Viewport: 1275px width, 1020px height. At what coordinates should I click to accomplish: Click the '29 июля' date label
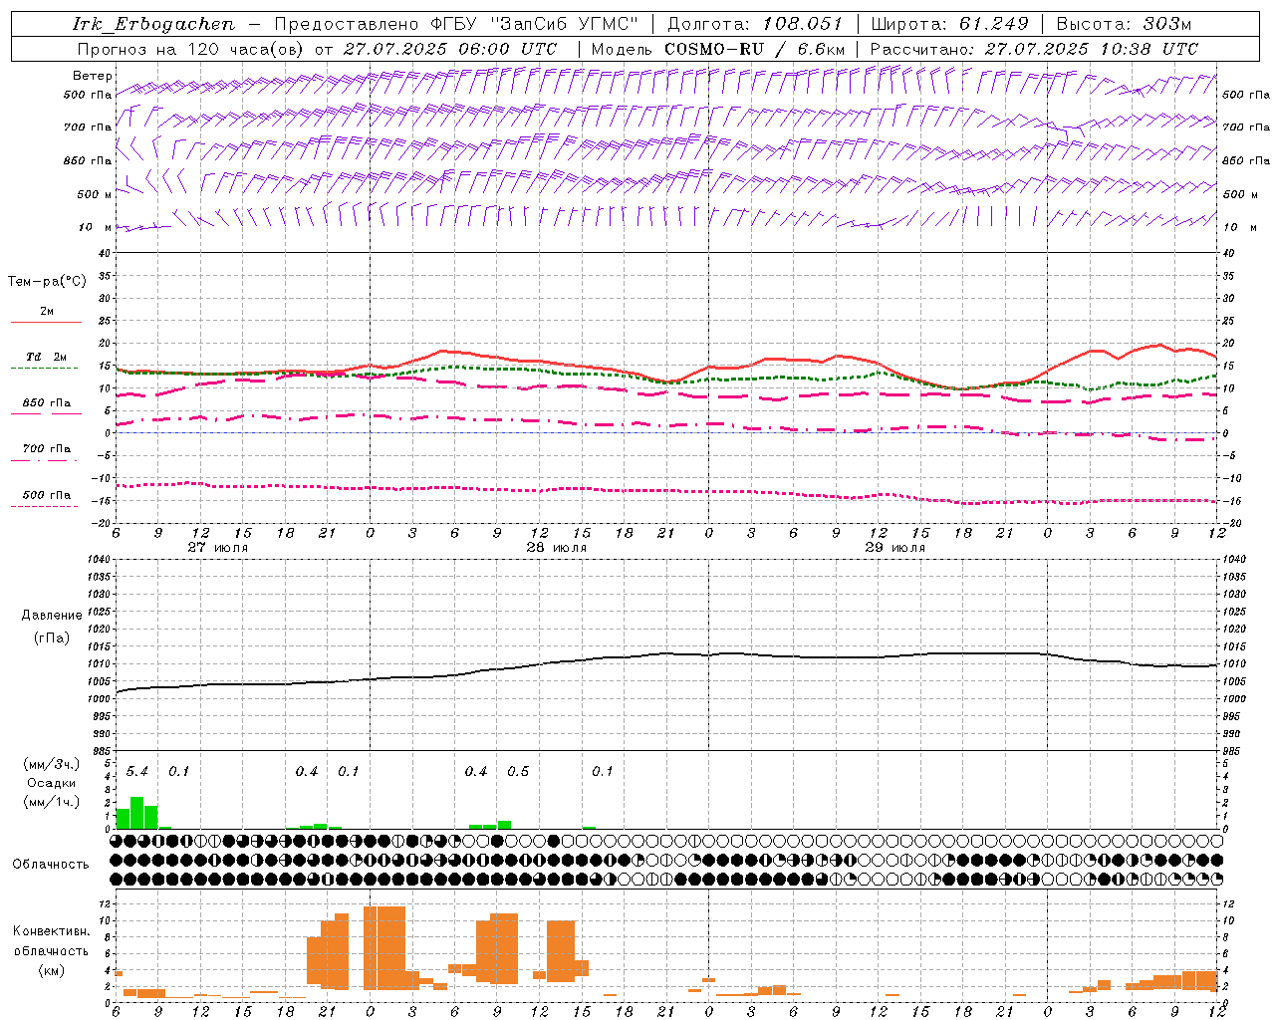coord(895,548)
